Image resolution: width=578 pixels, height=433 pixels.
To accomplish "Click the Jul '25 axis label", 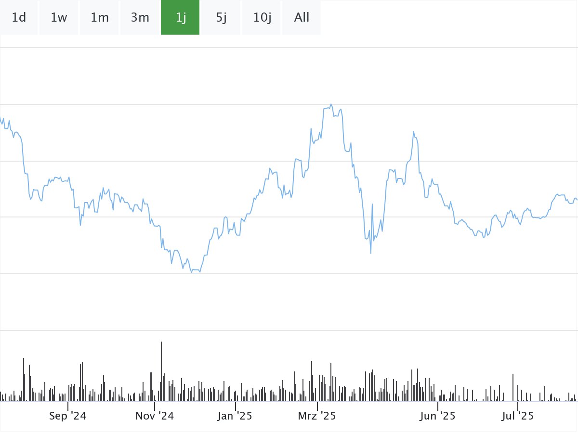I will tap(518, 416).
